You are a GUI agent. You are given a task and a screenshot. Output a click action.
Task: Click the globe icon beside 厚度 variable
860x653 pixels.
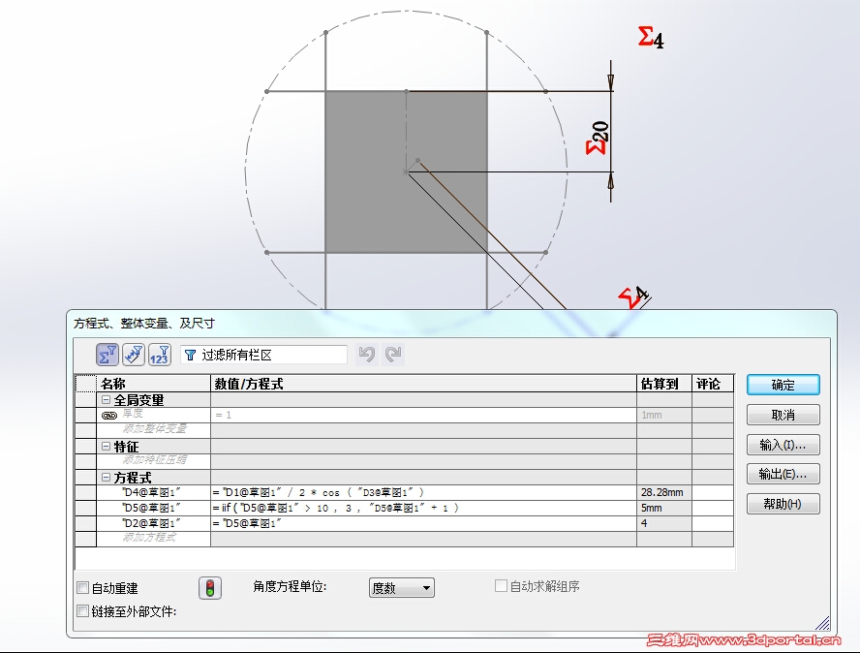pos(109,415)
